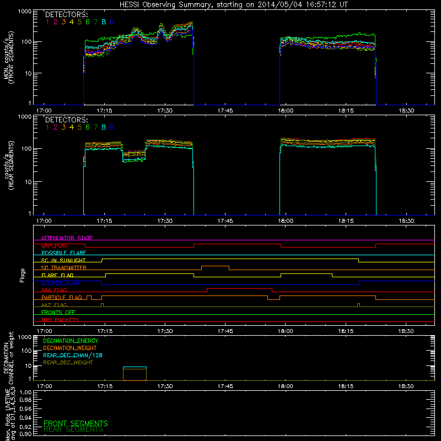Pick cyan detector 8 in rear segments legend

point(104,127)
